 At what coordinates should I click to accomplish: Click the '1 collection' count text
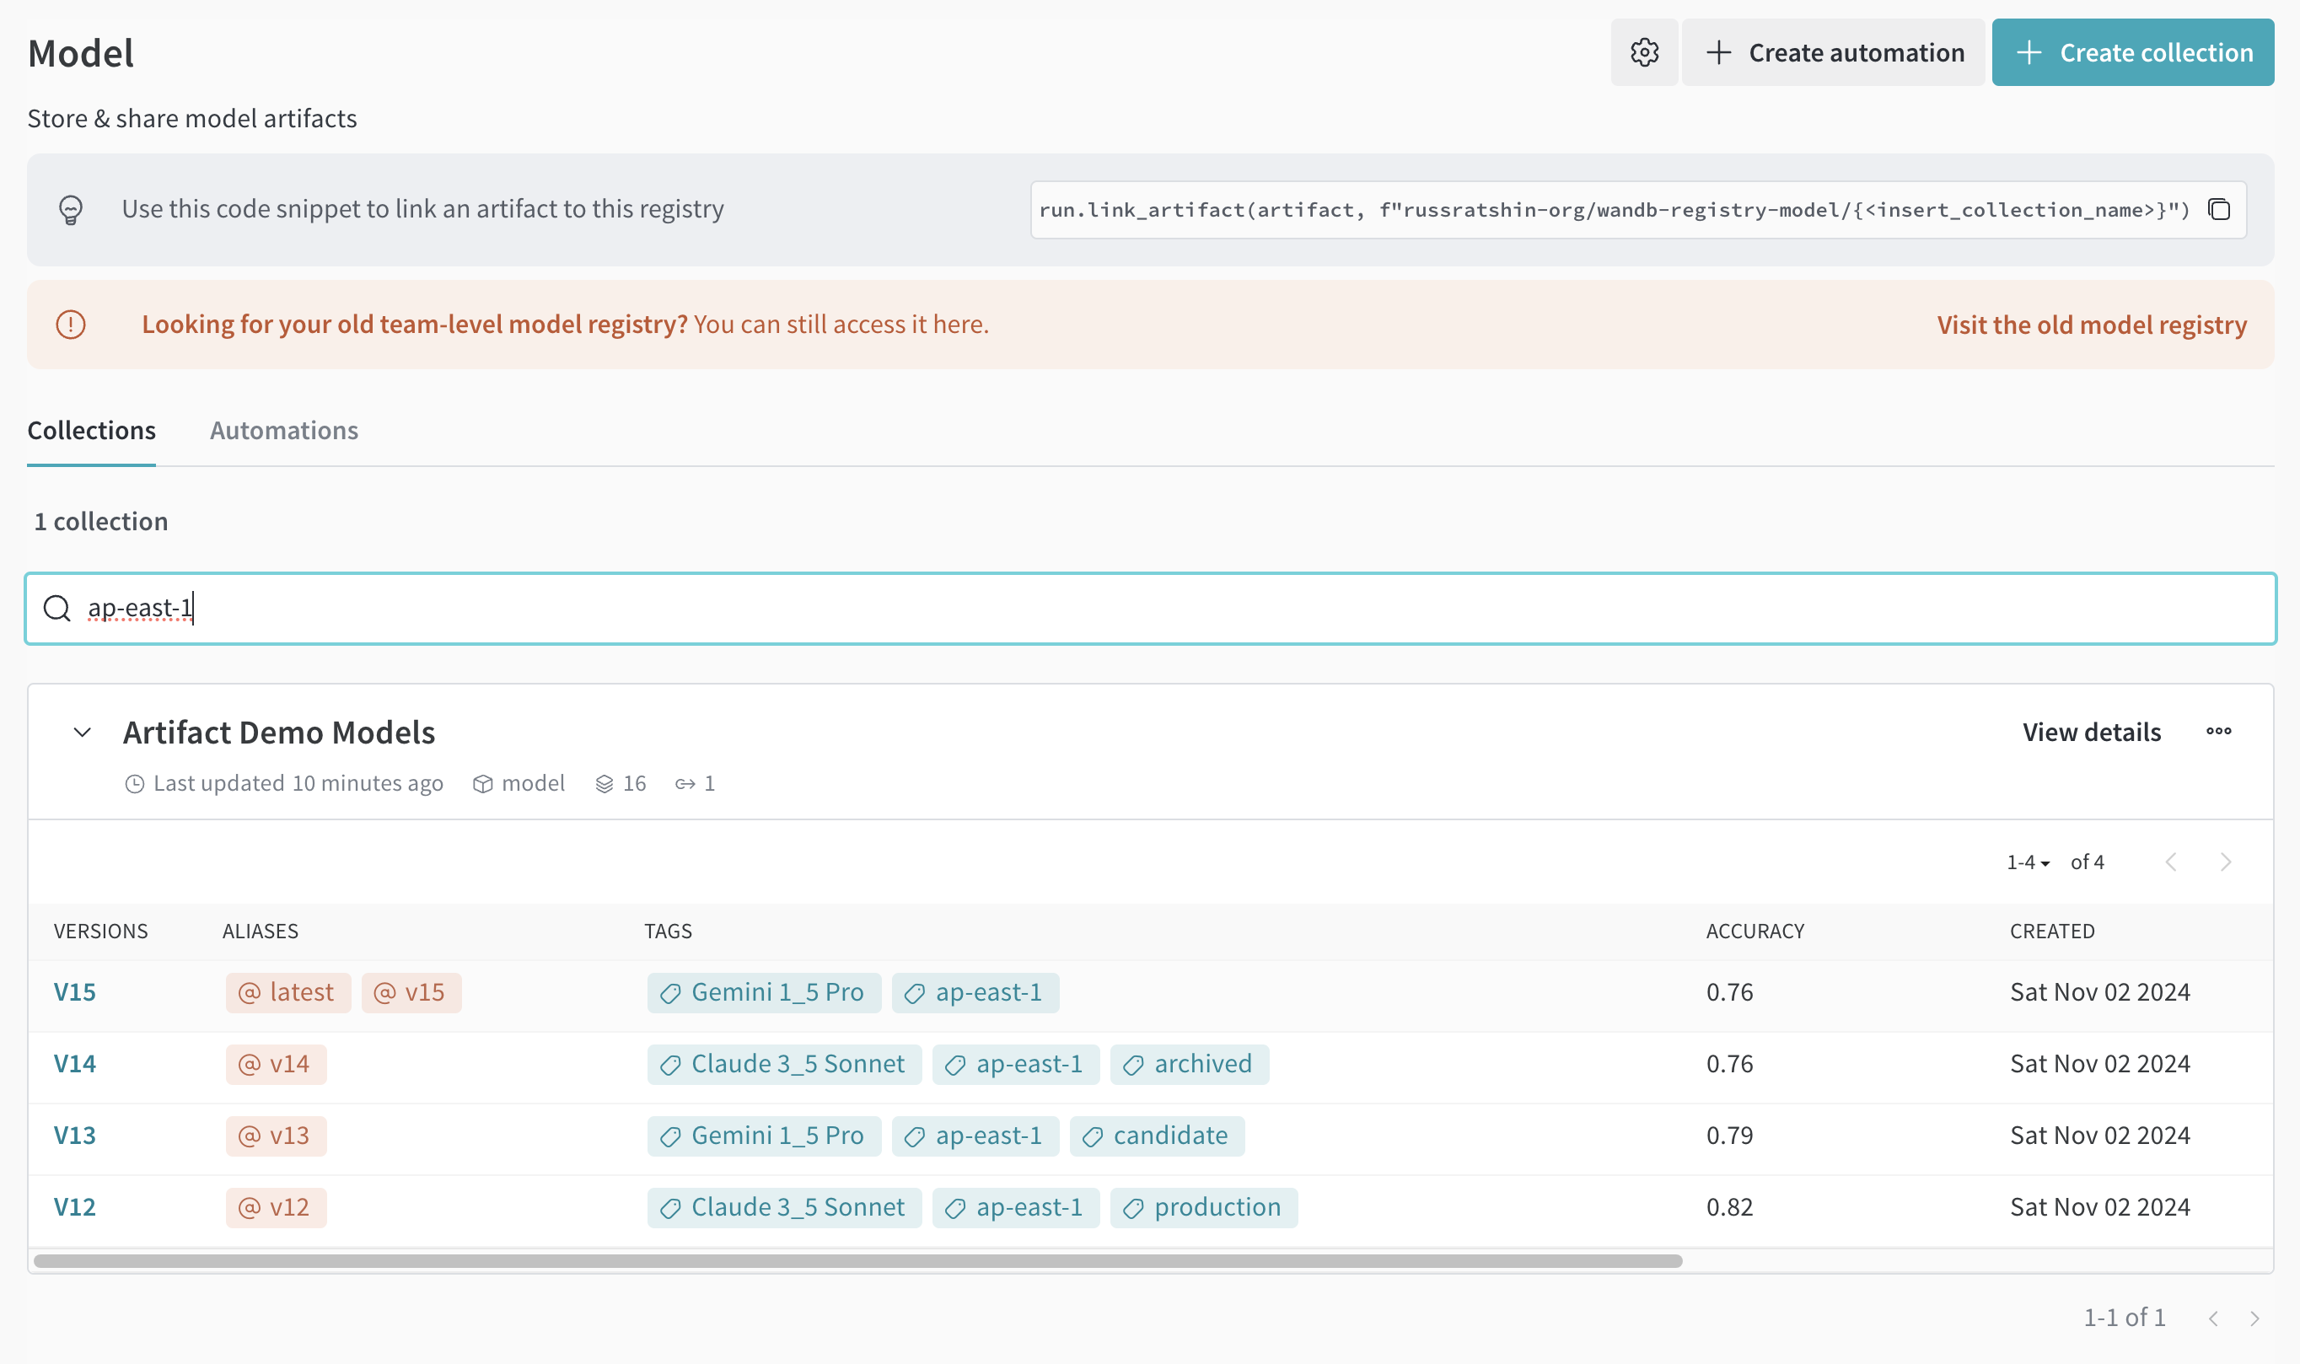[101, 522]
